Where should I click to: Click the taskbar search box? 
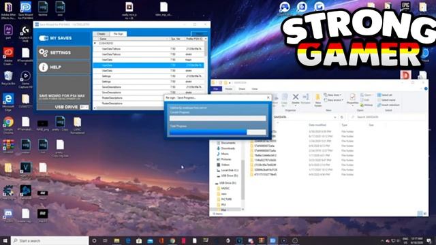click(50, 240)
